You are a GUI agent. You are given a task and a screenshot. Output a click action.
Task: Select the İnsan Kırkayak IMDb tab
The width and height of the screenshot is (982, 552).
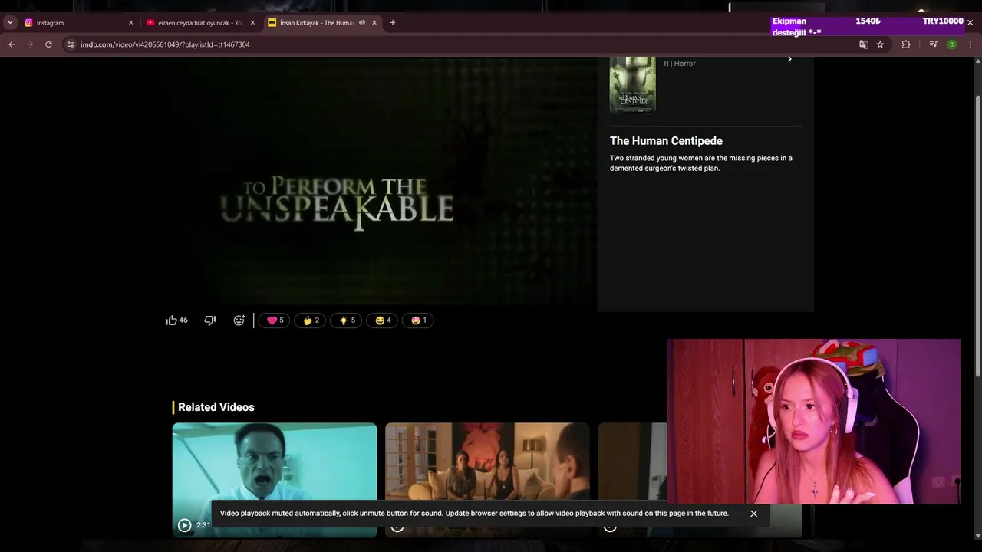click(x=315, y=23)
